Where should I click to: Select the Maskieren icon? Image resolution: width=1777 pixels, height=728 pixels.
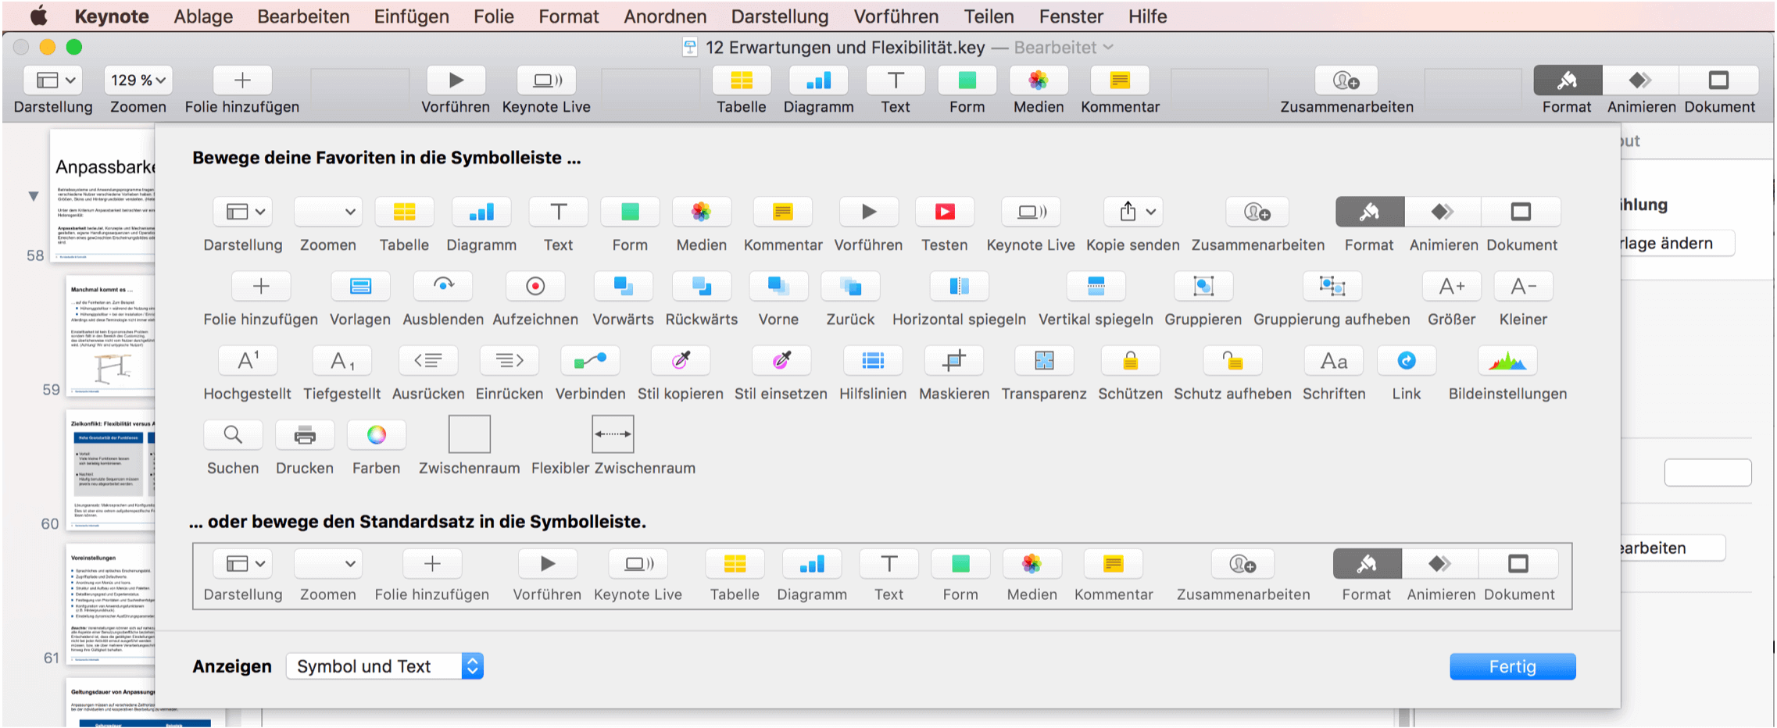954,360
